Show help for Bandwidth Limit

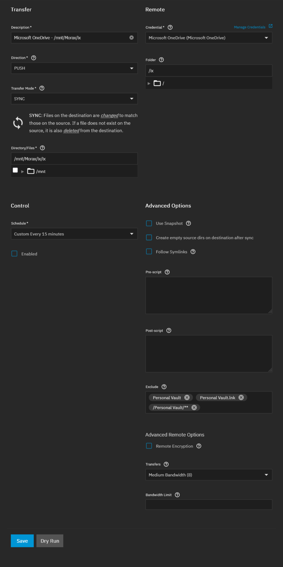point(177,495)
